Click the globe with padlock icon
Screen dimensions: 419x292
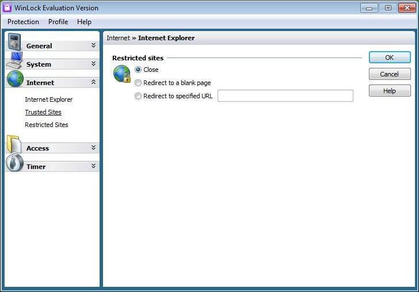[x=122, y=74]
